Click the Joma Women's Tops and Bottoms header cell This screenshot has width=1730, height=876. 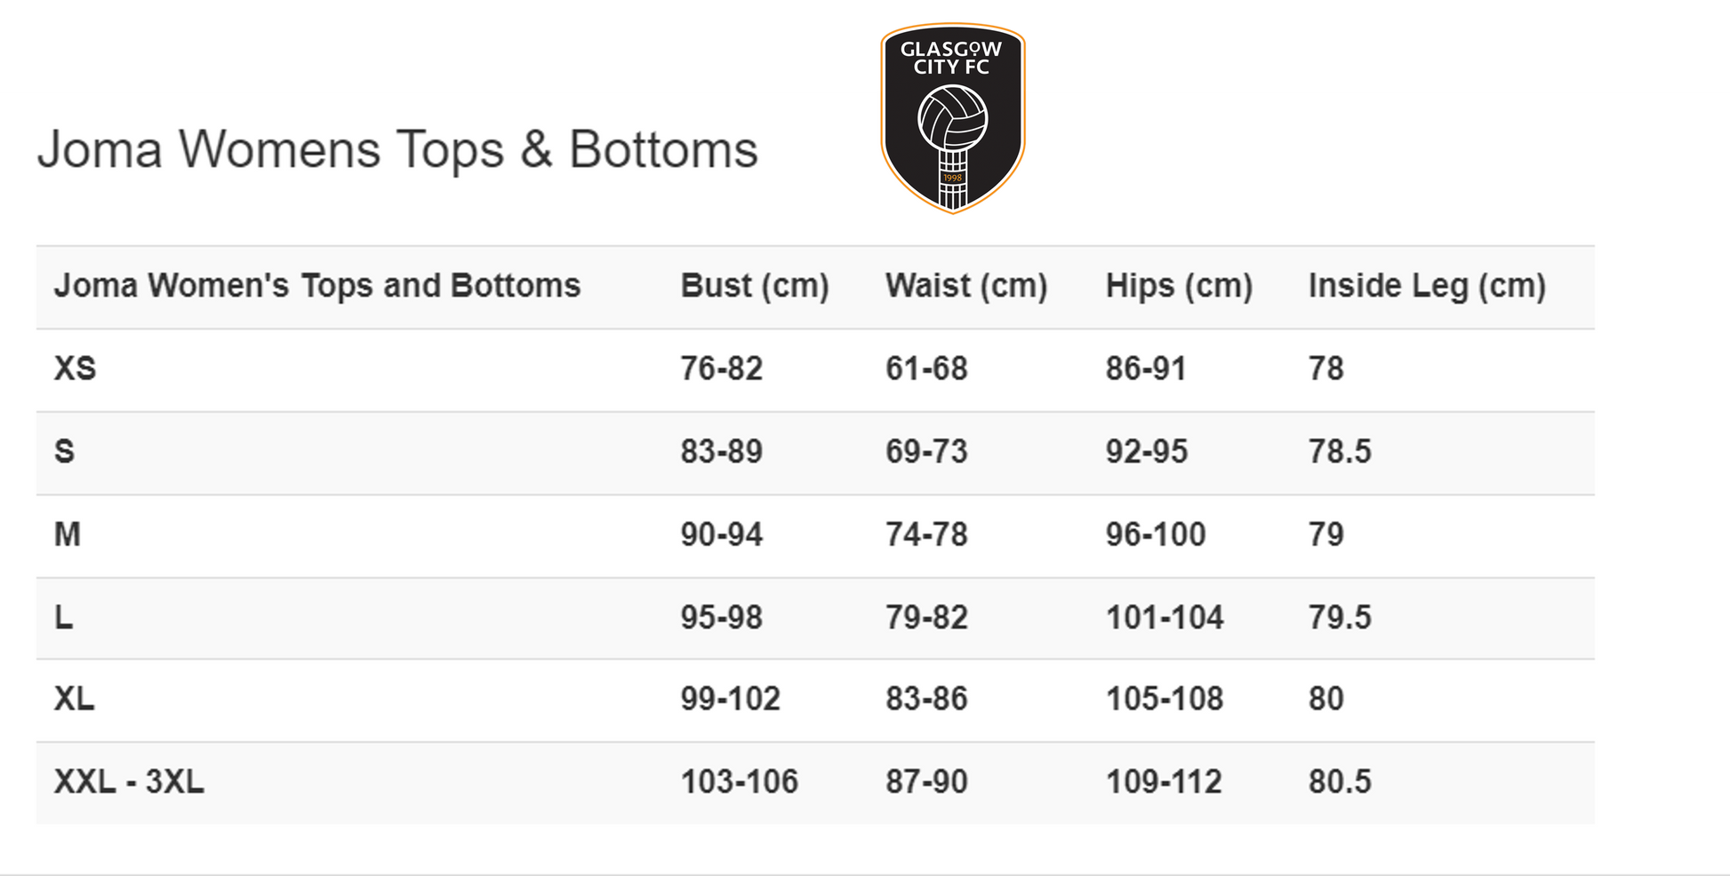[x=317, y=286]
